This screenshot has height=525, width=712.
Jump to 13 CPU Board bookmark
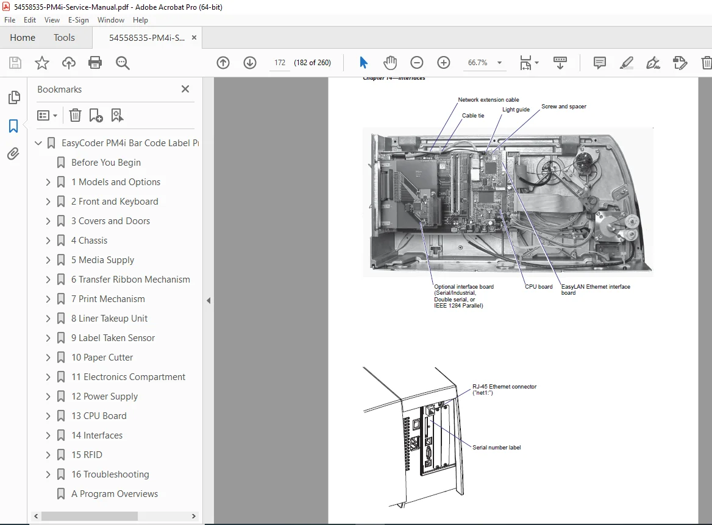click(x=99, y=416)
